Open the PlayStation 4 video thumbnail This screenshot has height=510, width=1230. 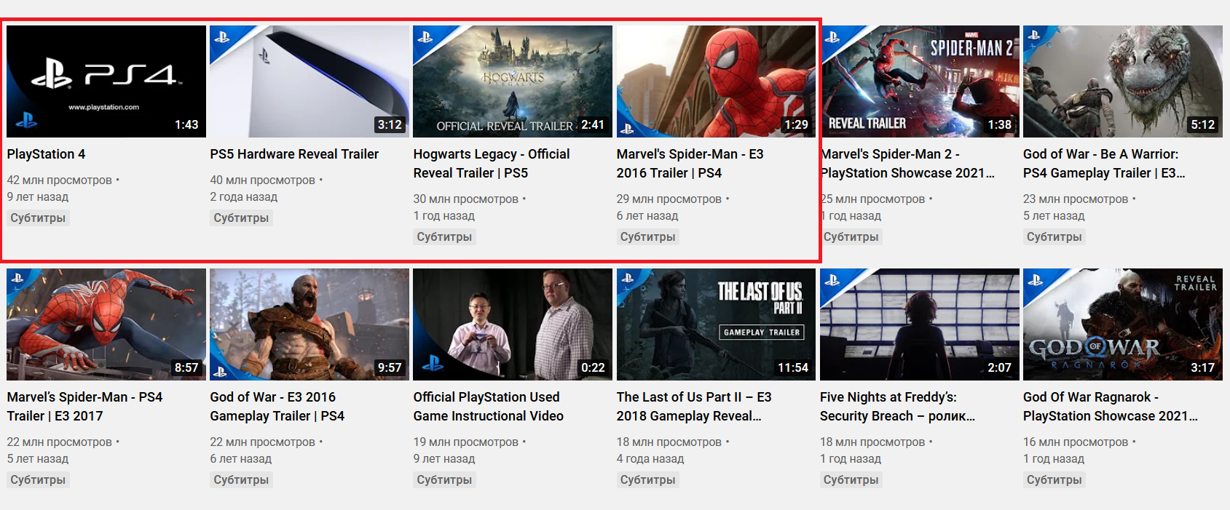click(x=106, y=81)
